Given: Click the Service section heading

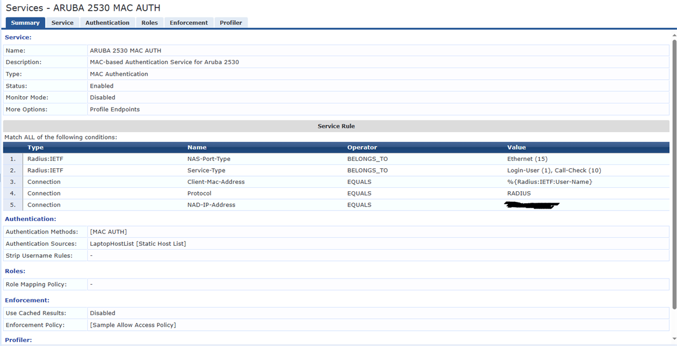Looking at the screenshot, I should pos(18,37).
